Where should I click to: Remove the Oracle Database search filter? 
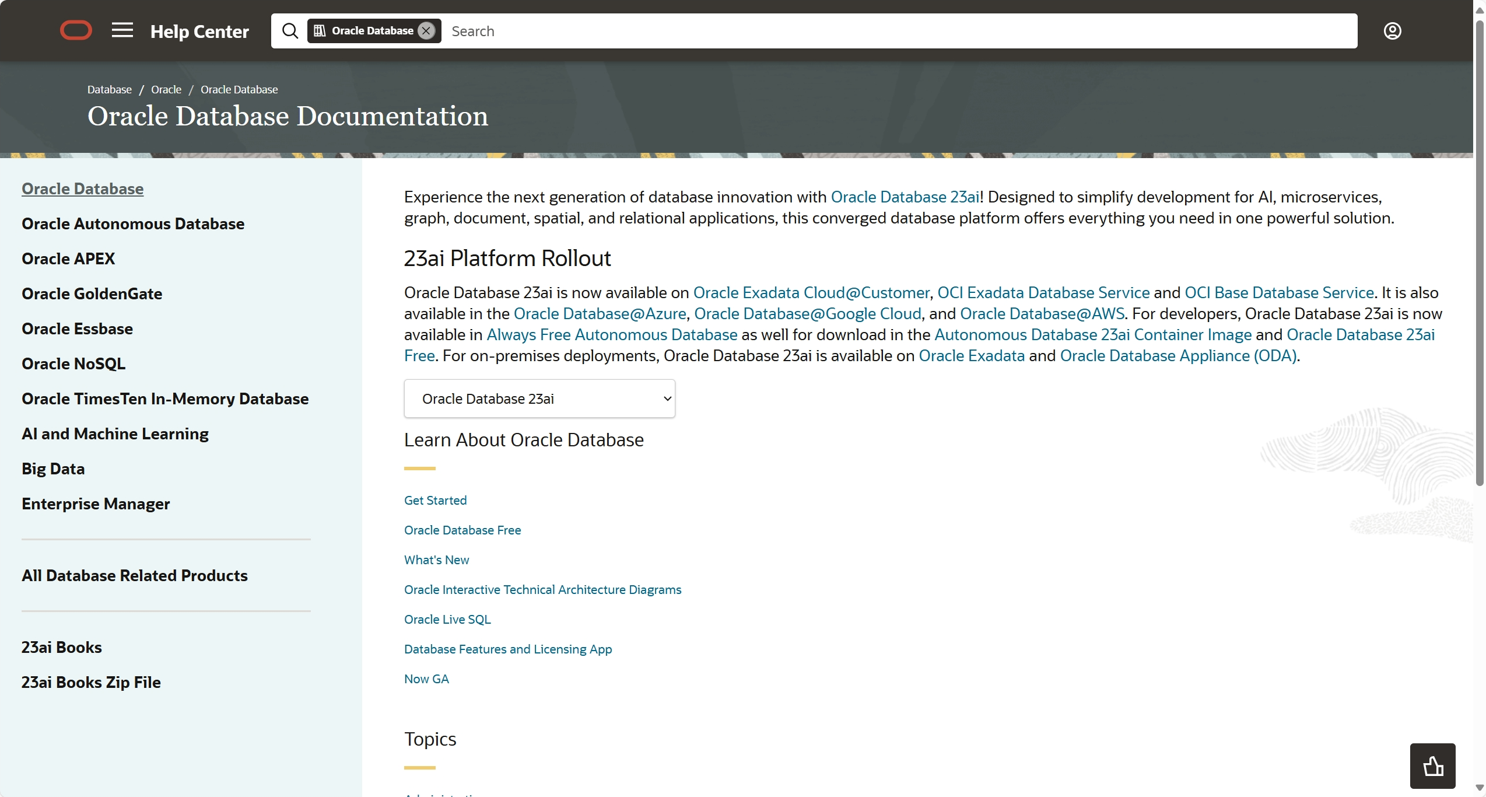[427, 31]
